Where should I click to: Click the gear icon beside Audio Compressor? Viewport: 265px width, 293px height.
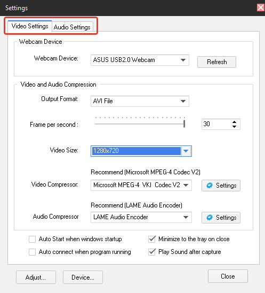coord(210,217)
